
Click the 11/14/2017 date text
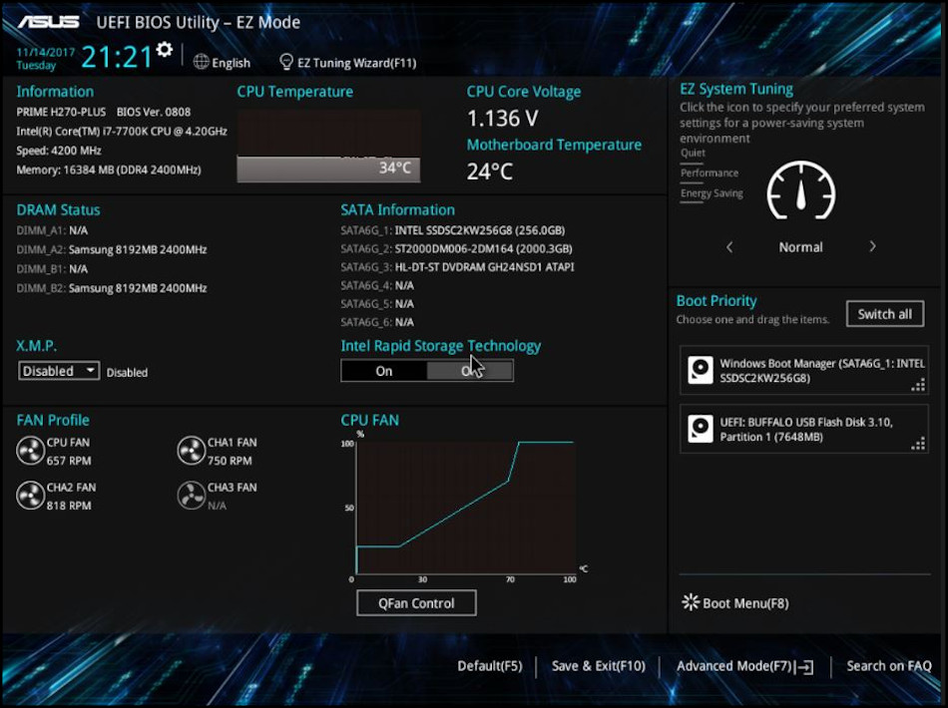coord(45,52)
